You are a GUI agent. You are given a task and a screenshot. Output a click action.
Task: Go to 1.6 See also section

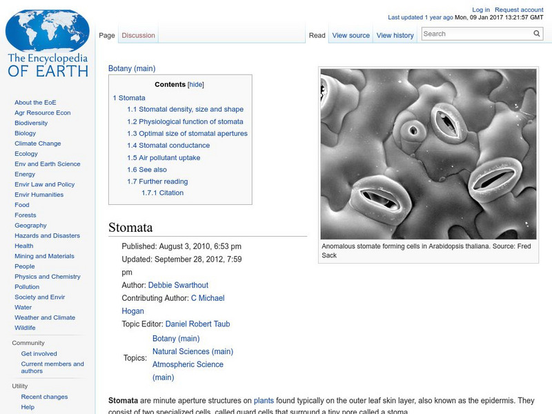pos(147,170)
